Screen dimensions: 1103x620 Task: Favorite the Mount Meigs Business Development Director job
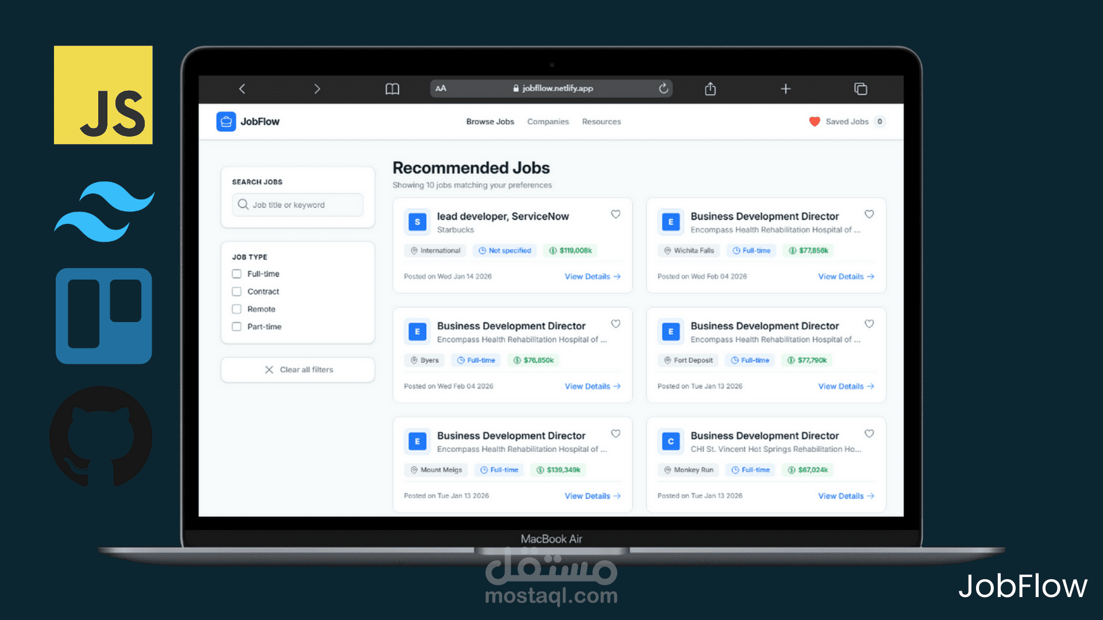tap(615, 433)
